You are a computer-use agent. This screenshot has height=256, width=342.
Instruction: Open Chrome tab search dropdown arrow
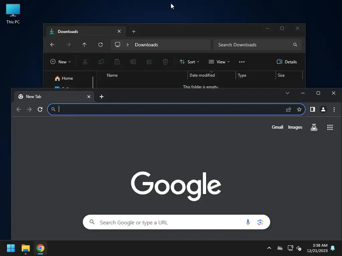(x=288, y=93)
